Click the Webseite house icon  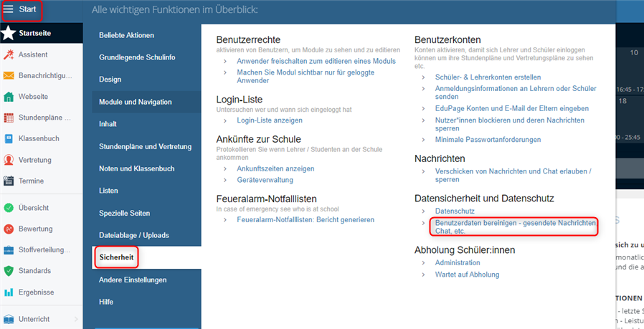click(9, 97)
